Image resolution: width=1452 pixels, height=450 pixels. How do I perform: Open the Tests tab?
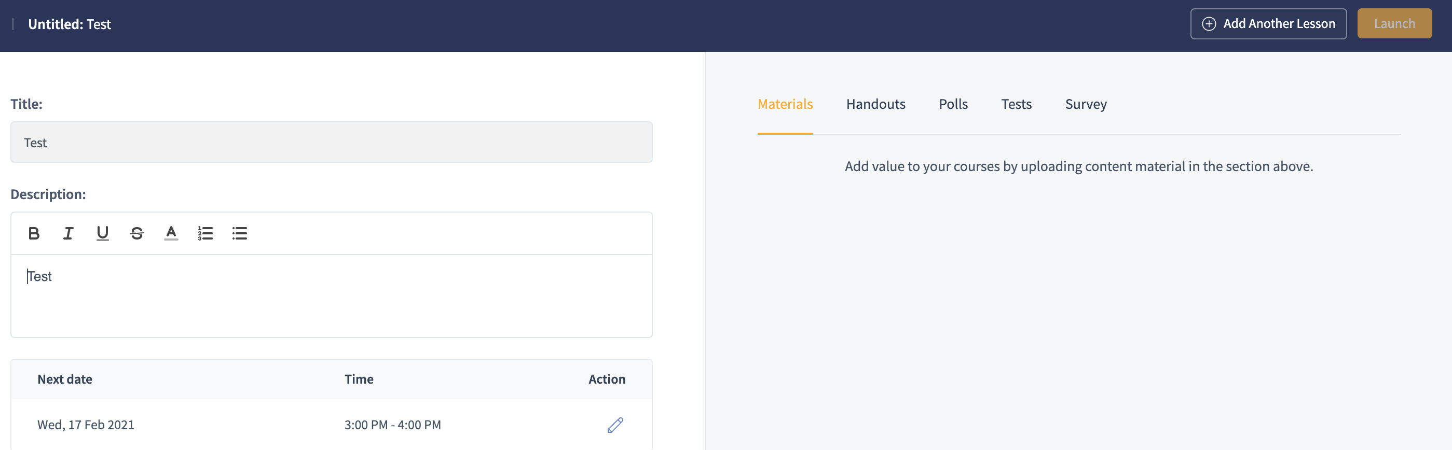[1016, 104]
